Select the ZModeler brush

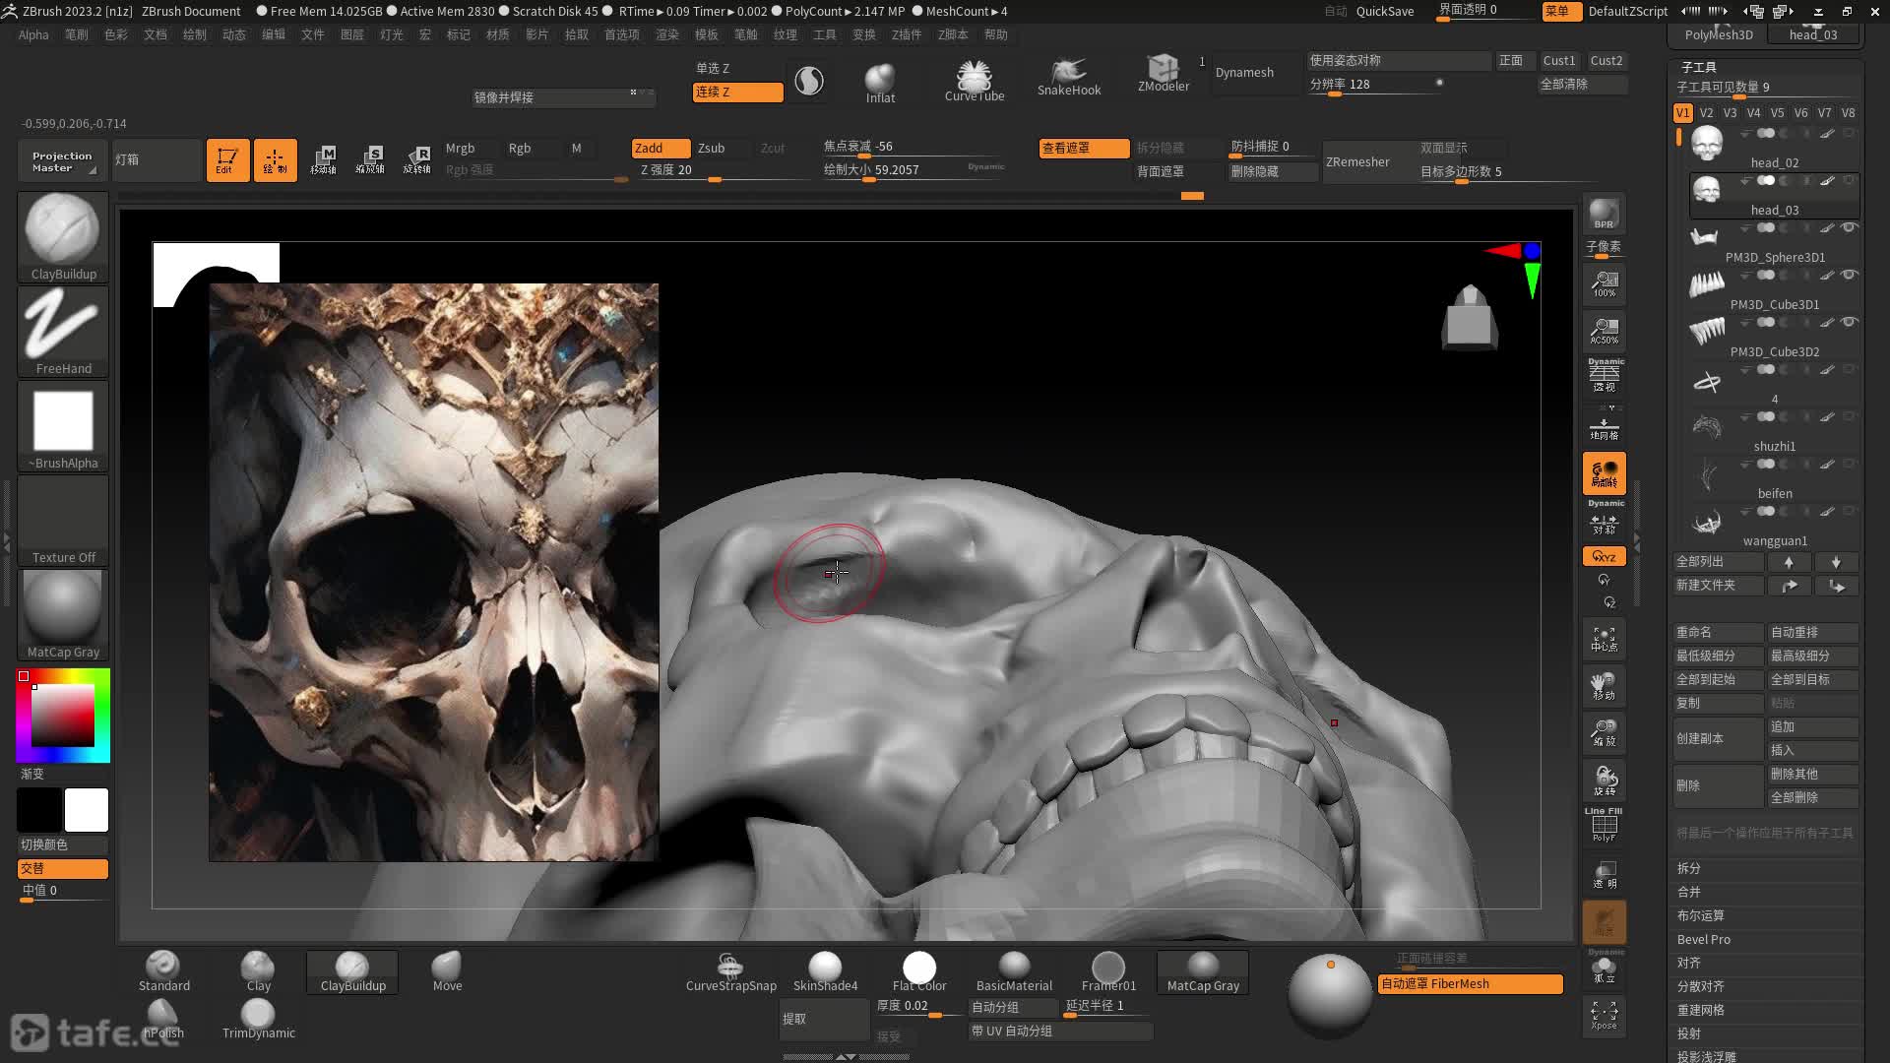tap(1164, 75)
